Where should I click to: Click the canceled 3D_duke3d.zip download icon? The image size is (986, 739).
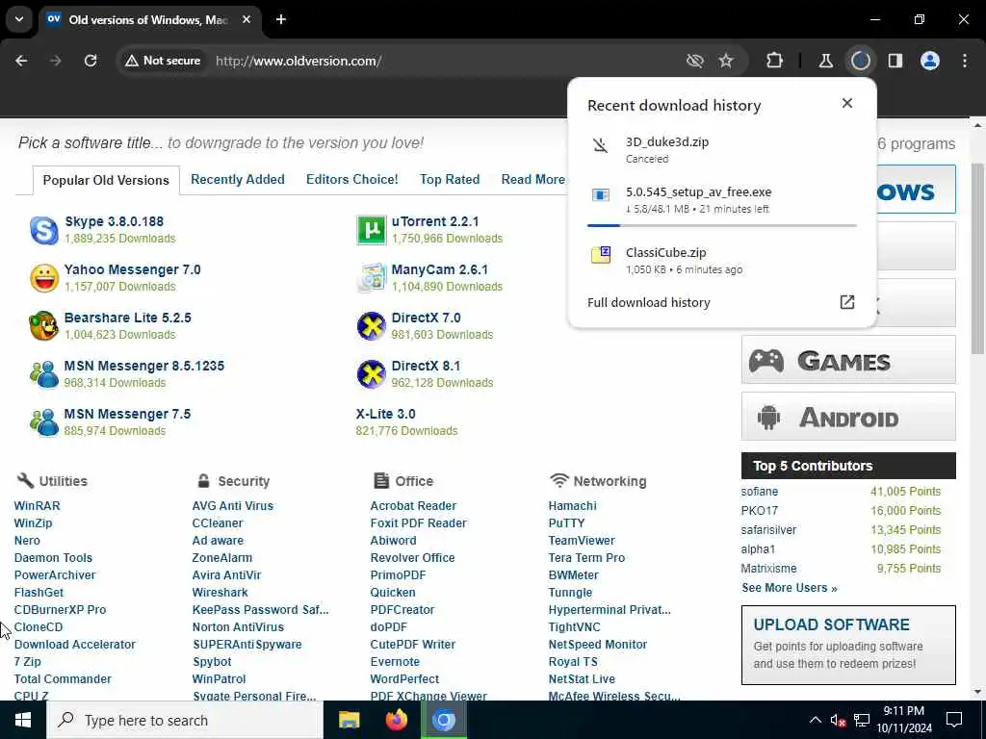point(601,146)
